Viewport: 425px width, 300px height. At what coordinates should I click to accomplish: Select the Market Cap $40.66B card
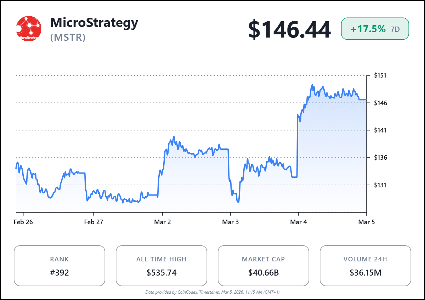(263, 266)
